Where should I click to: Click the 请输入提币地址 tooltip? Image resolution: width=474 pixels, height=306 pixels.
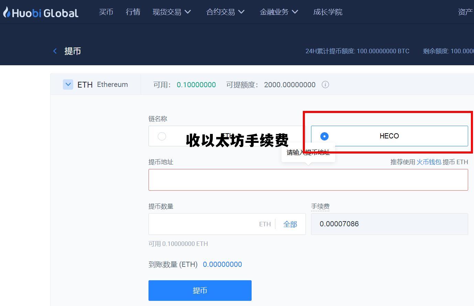click(x=308, y=152)
